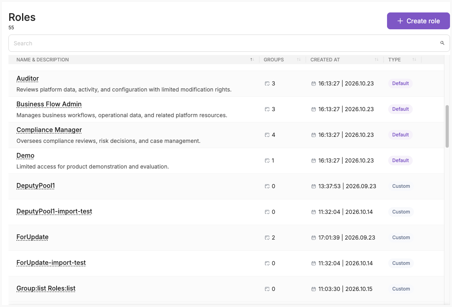Click the groups icon in ForUpdate row

(267, 238)
